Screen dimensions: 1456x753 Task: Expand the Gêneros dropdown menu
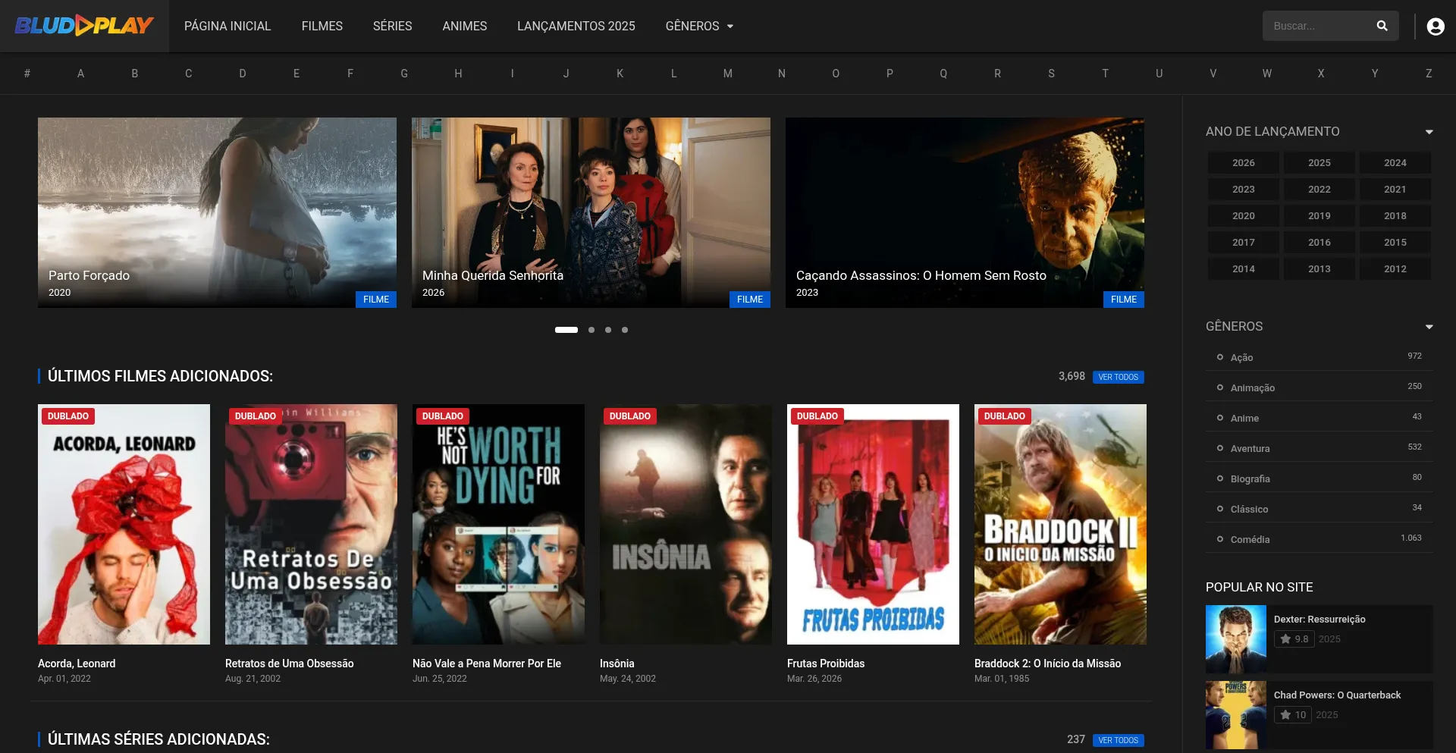coord(699,26)
